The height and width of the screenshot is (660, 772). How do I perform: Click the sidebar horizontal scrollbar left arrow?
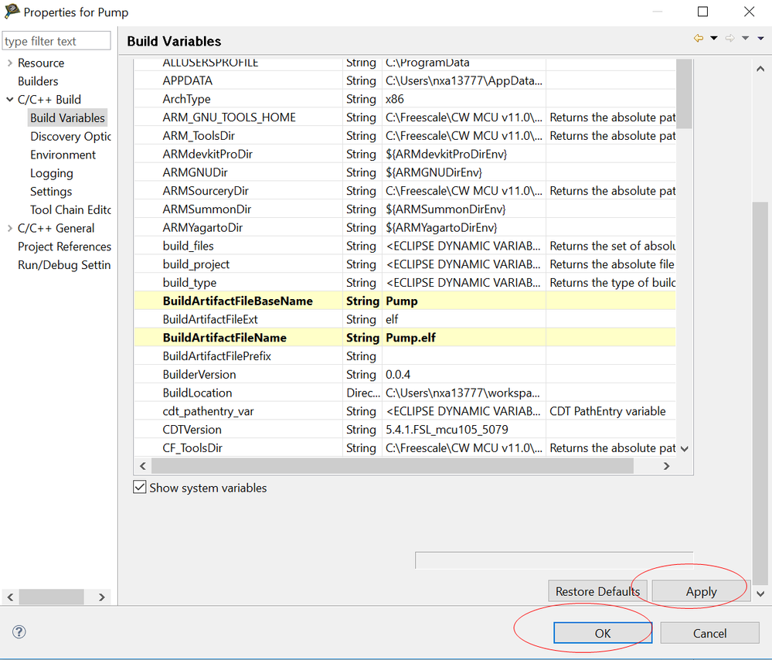(10, 597)
